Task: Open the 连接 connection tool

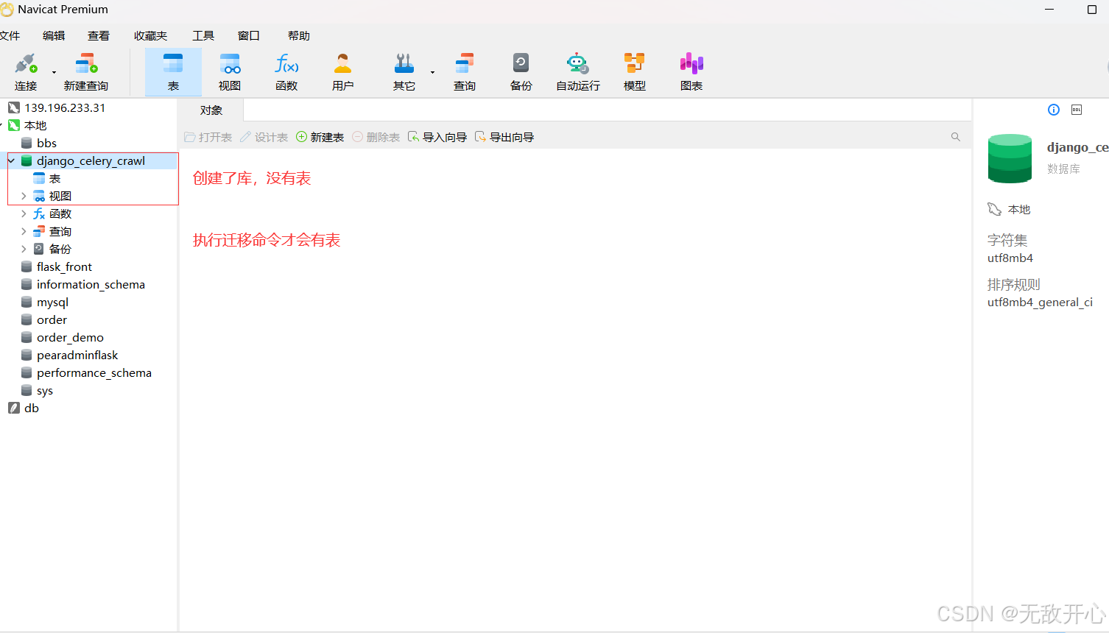Action: (26, 72)
